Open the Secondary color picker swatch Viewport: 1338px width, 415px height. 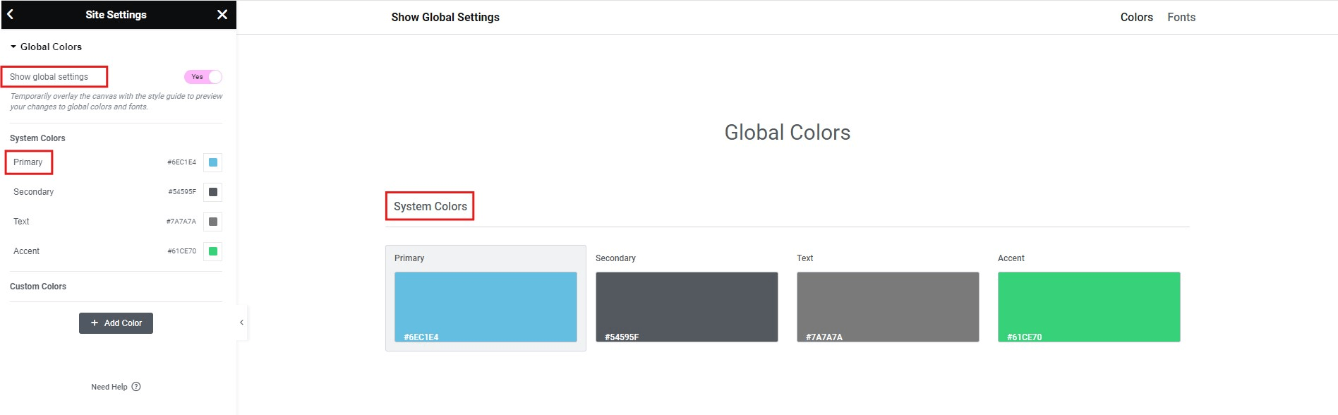point(212,192)
